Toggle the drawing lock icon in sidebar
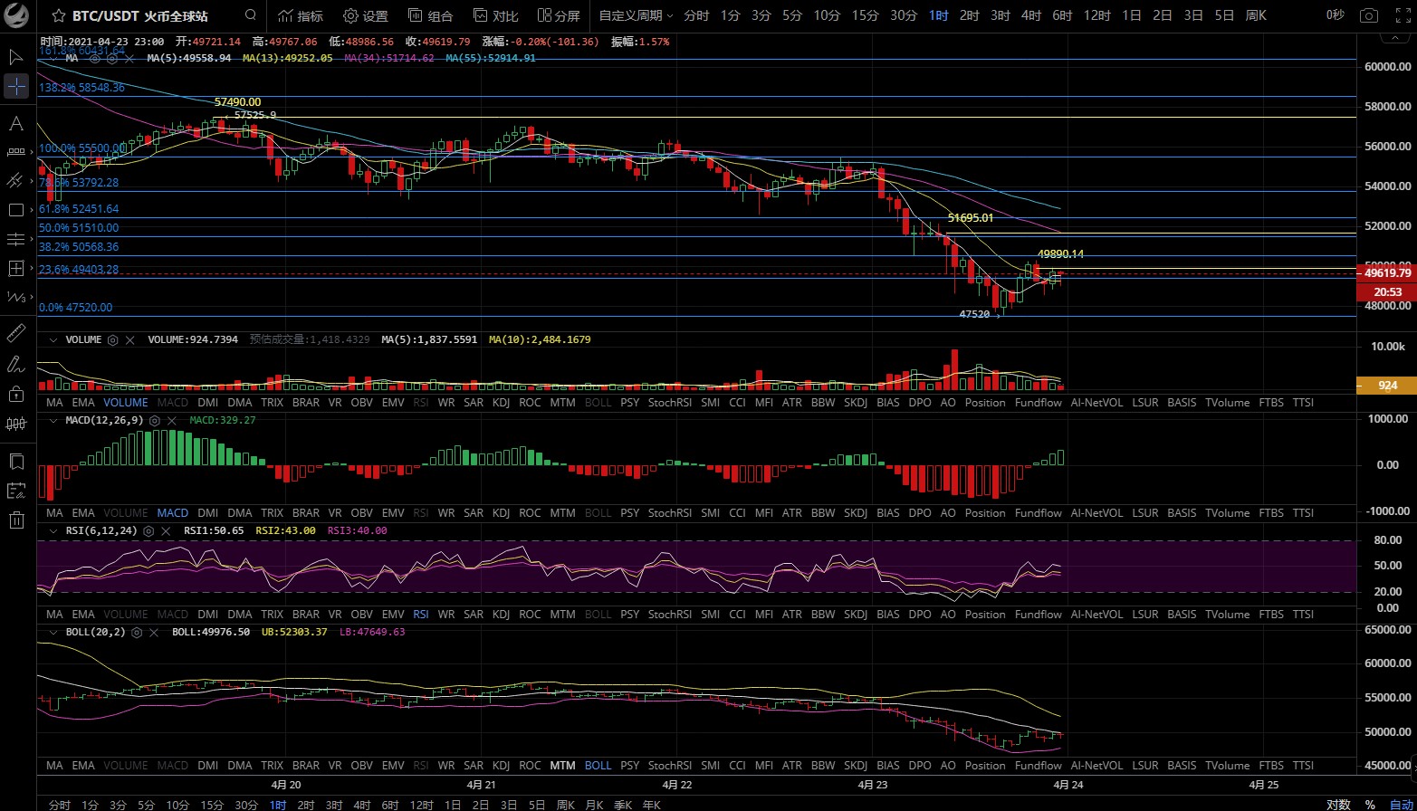The image size is (1417, 811). click(x=16, y=394)
